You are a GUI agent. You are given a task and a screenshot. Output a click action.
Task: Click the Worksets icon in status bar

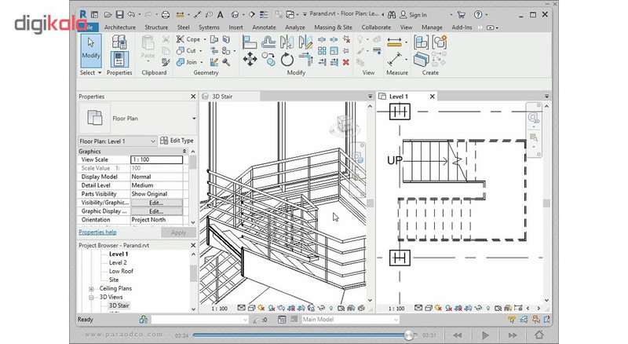click(x=144, y=320)
